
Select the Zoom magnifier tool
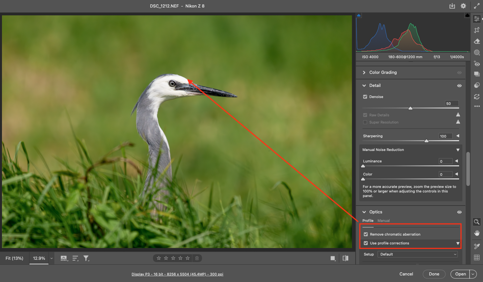[477, 222]
